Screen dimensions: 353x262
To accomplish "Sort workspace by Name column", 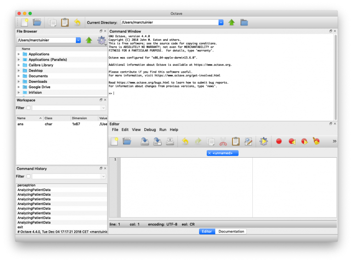I will (29, 118).
